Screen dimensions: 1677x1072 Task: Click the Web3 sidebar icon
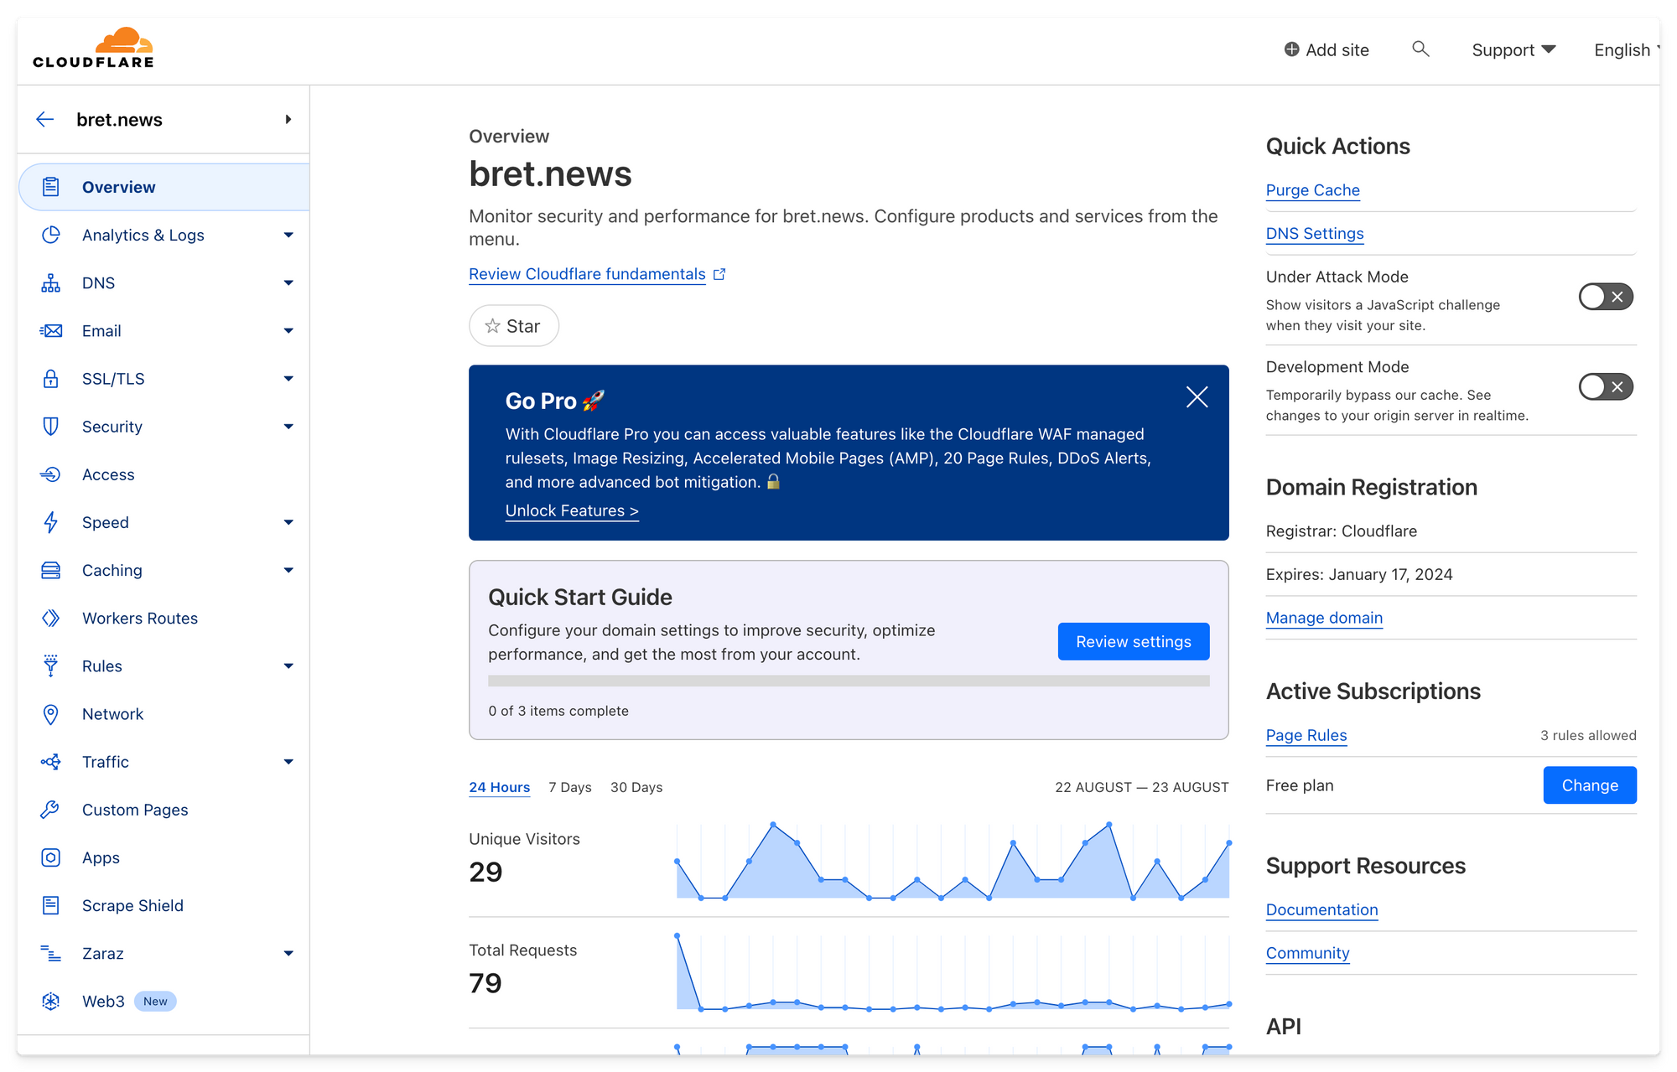click(x=50, y=1002)
